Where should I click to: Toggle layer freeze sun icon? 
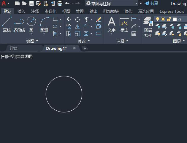tap(163, 19)
